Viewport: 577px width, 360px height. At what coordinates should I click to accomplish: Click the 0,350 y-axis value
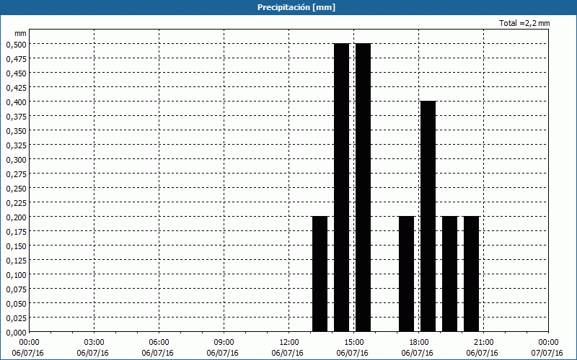pyautogui.click(x=16, y=131)
